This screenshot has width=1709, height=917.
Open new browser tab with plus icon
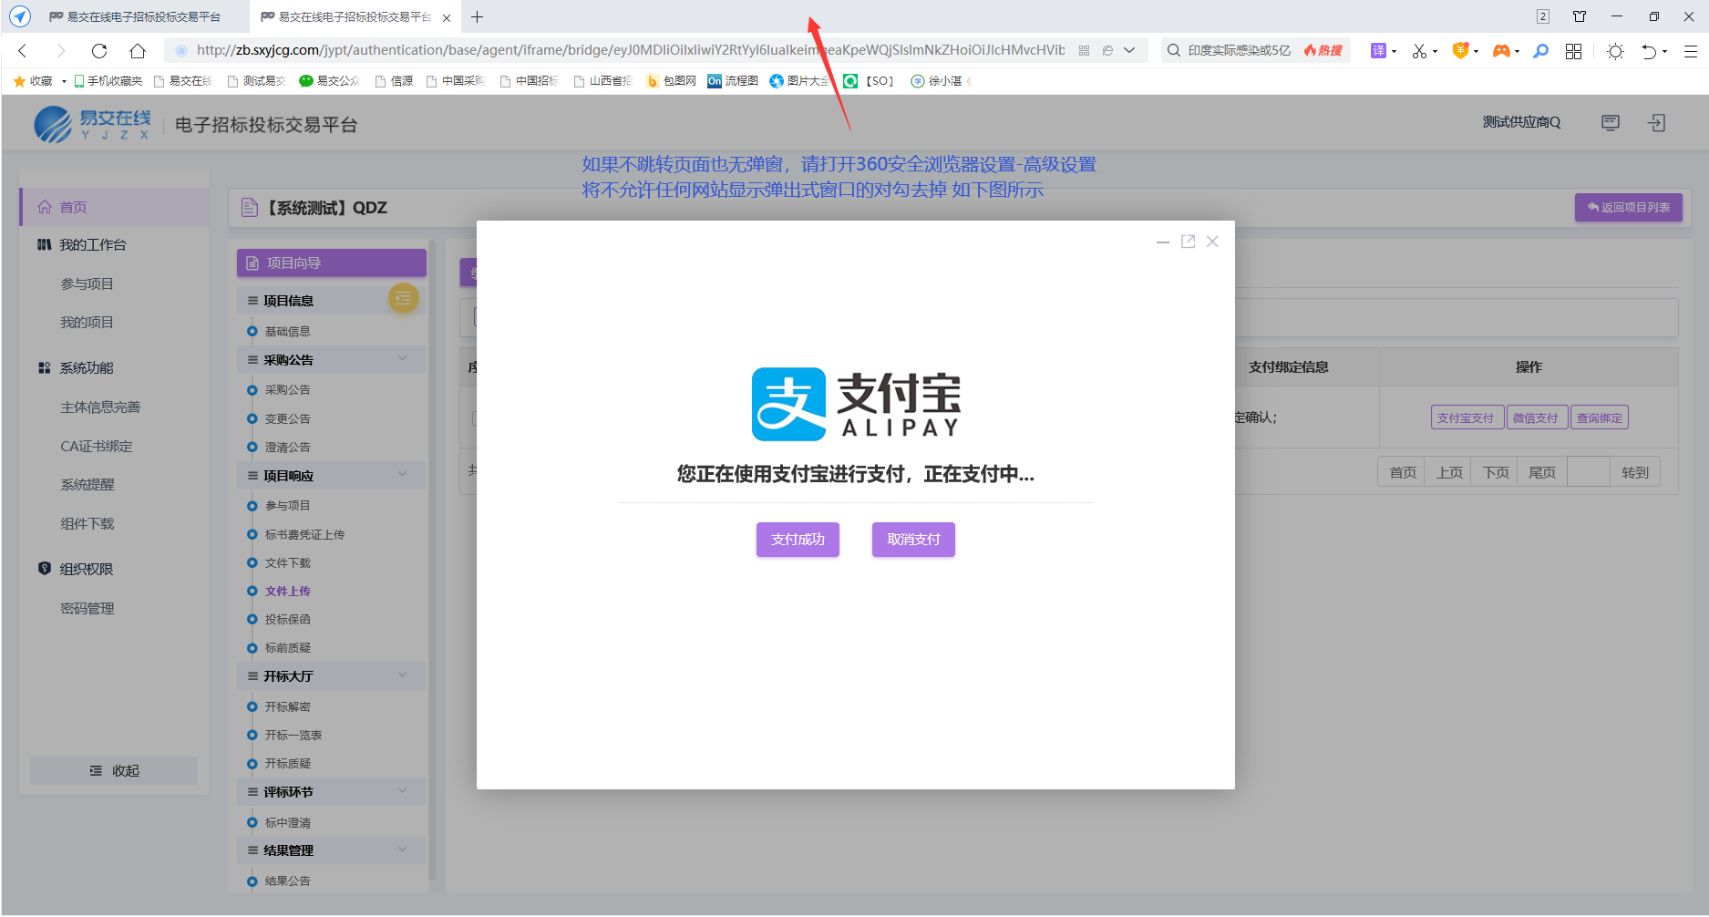[477, 16]
